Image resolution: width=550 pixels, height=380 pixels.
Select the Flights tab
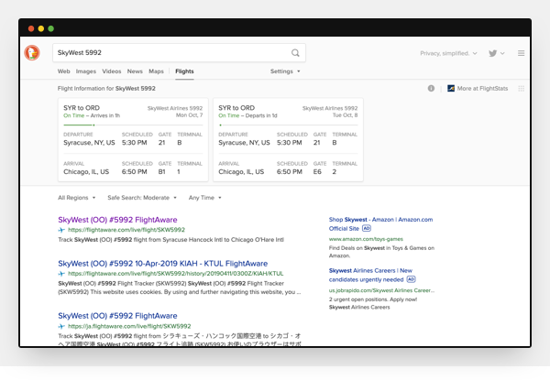pyautogui.click(x=184, y=71)
